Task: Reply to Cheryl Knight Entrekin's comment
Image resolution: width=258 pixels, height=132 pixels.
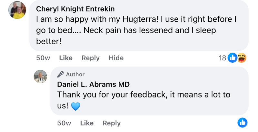Action: click(x=91, y=58)
